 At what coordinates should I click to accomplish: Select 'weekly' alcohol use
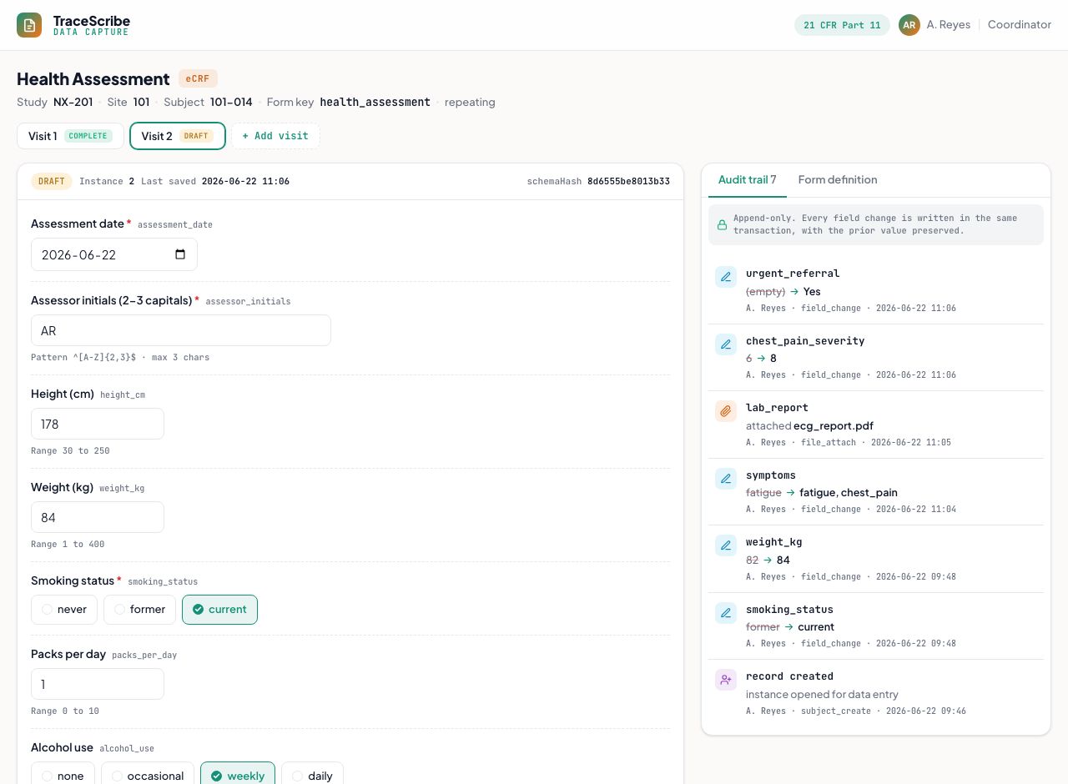[238, 776]
